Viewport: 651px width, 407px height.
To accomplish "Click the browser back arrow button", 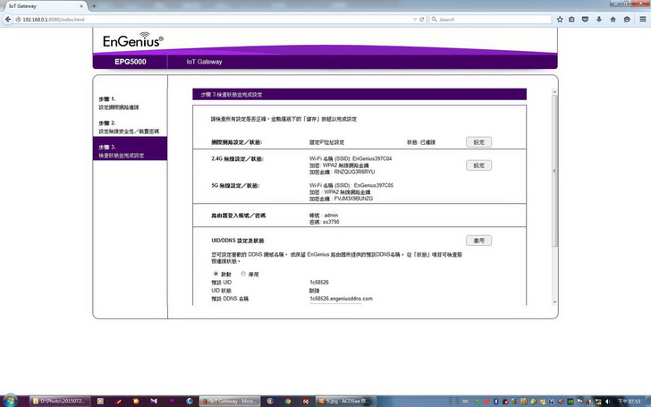I will (8, 19).
